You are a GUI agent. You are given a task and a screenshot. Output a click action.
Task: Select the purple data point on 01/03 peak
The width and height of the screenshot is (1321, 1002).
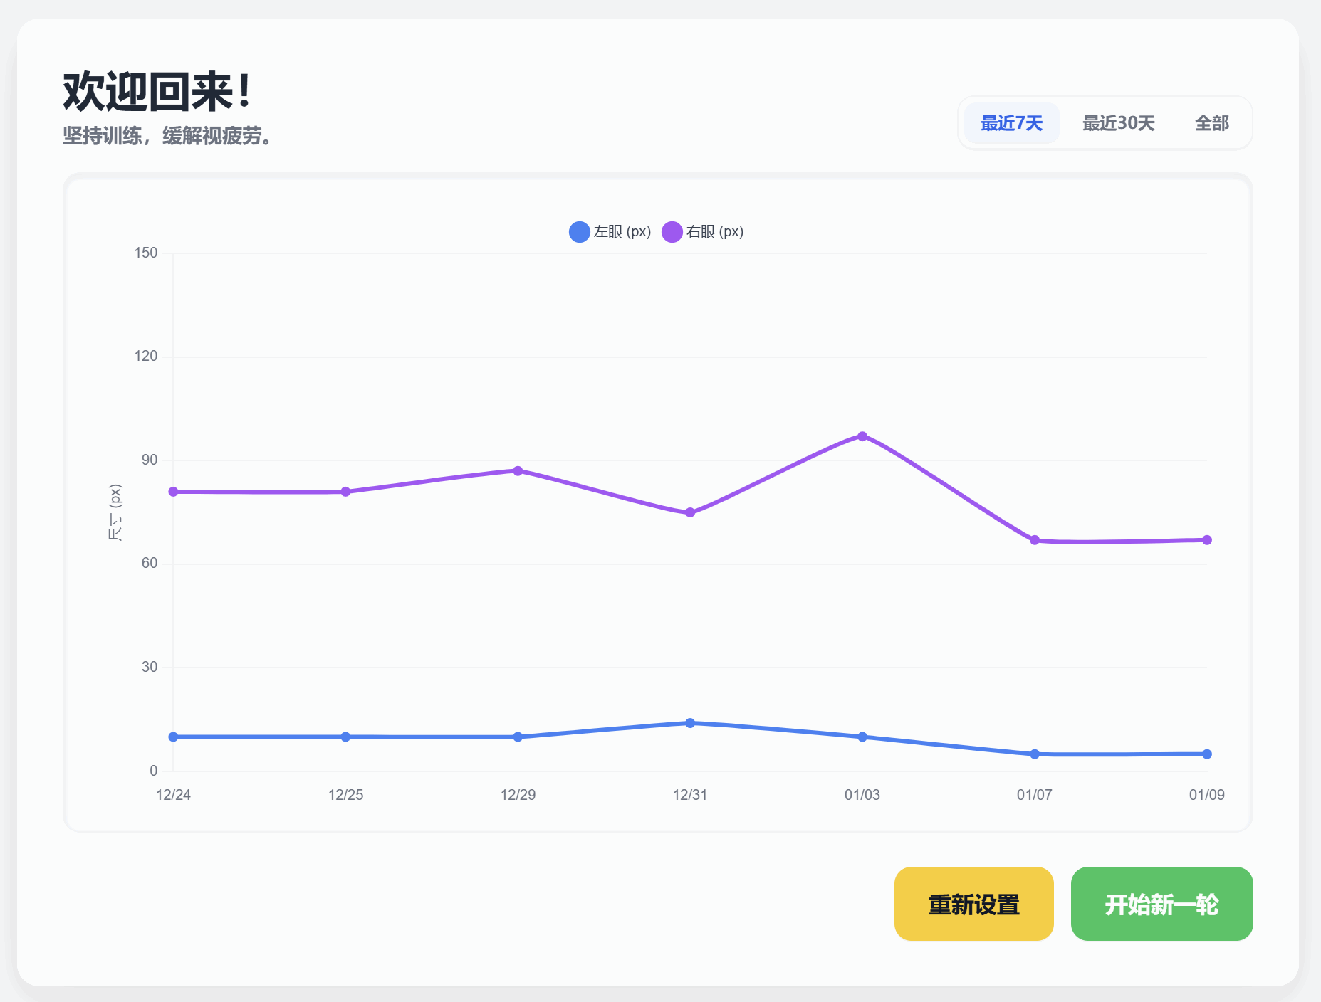[x=862, y=436]
